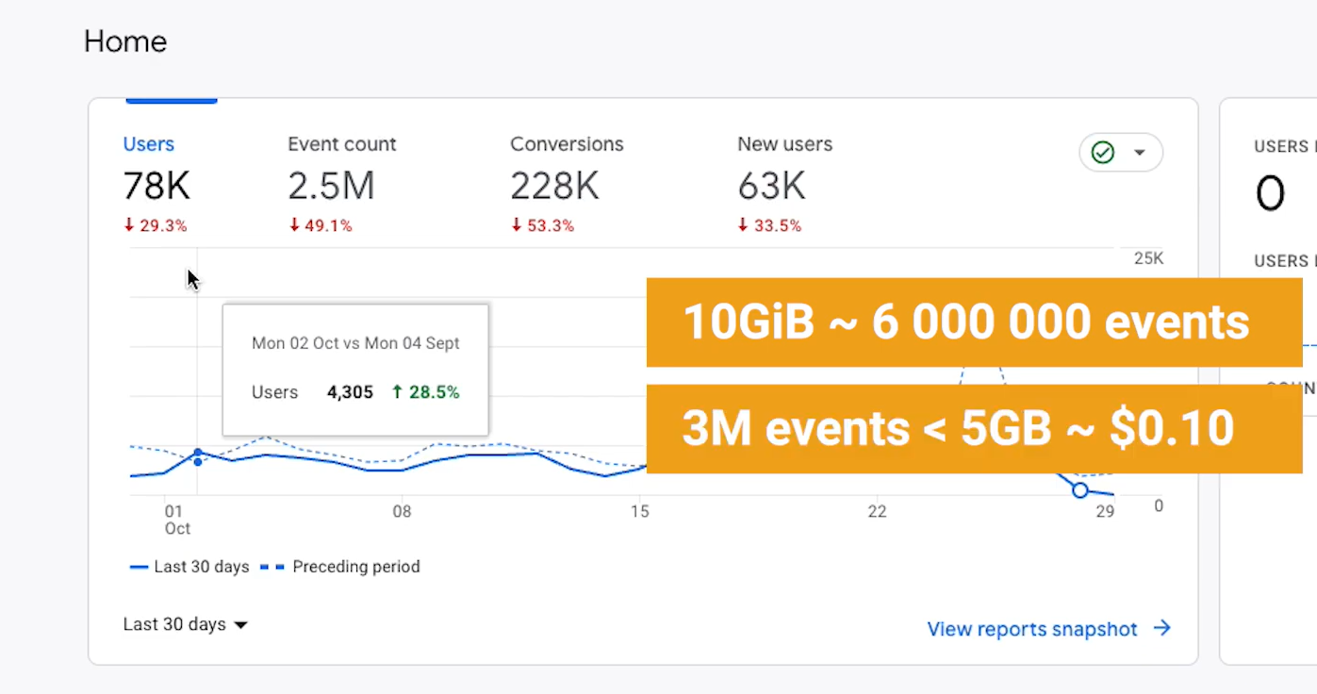Image resolution: width=1317 pixels, height=694 pixels.
Task: Click the 33.5% decrease indicator under New users
Action: pos(770,225)
